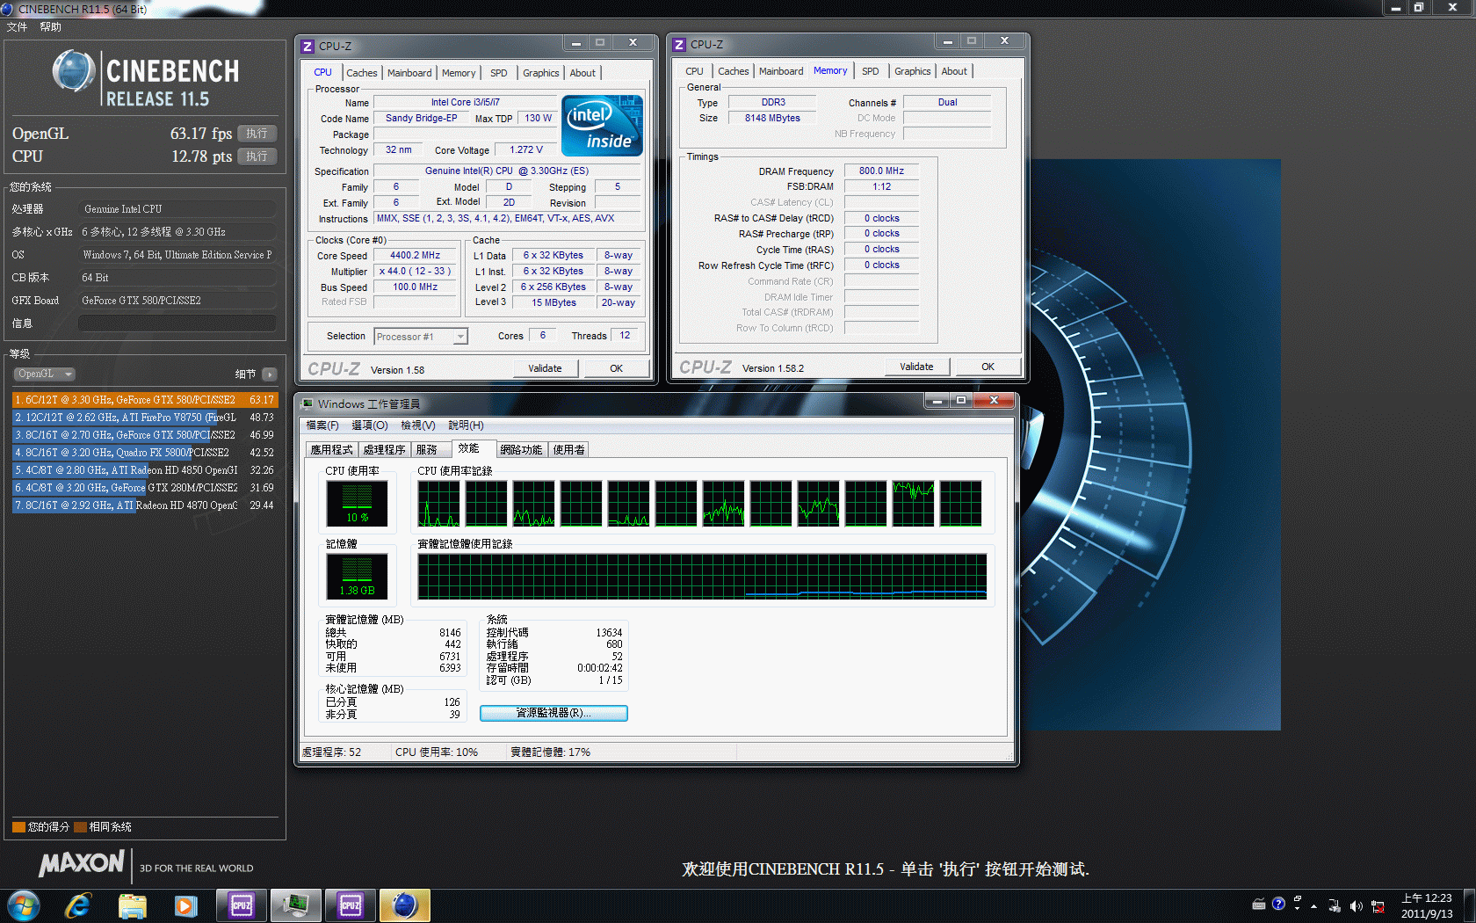The height and width of the screenshot is (923, 1476).
Task: Click the CPU-Z logo icon in left window title
Action: pyautogui.click(x=307, y=47)
